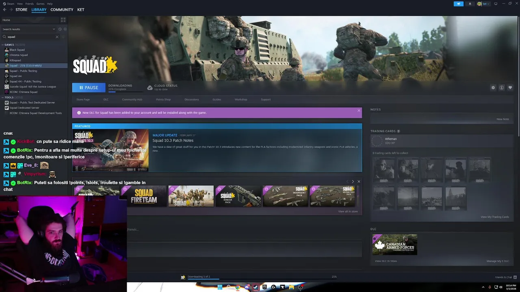Select Suicide Squad: Kill the Justice League
520x292 pixels.
pyautogui.click(x=34, y=87)
